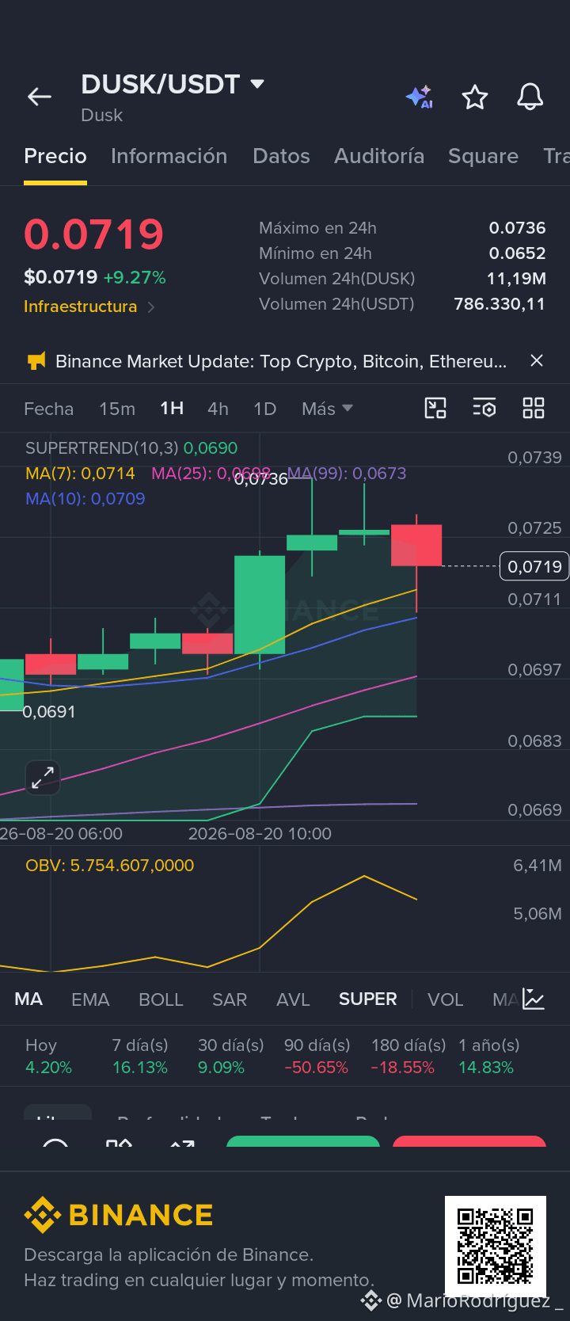Toggle the BOLL indicator
This screenshot has width=570, height=1321.
click(x=161, y=999)
